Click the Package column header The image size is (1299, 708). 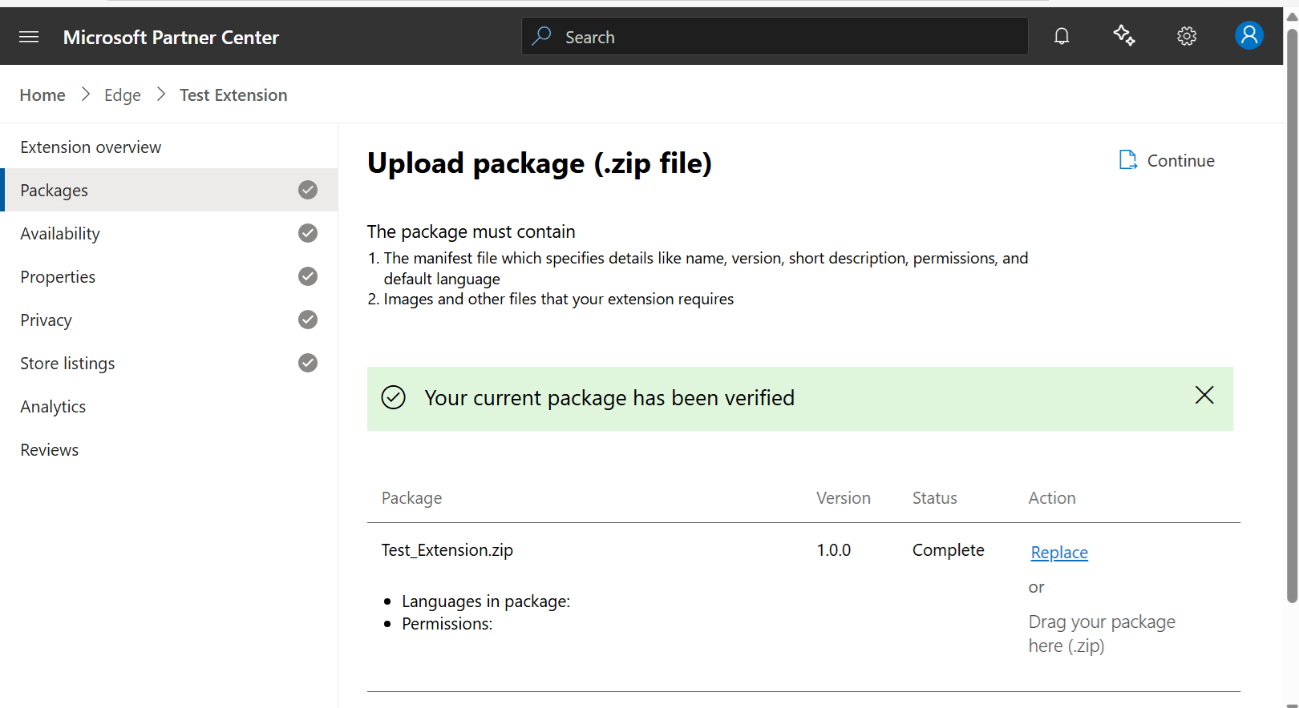411,498
